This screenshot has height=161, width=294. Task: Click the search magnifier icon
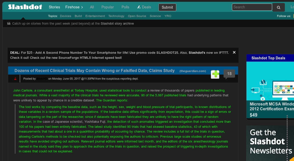click(x=278, y=7)
